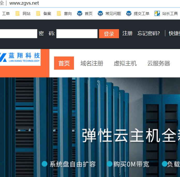The image size is (180, 177).
Task: Open the 网站 bookmark folder icon
Action: pyautogui.click(x=18, y=13)
